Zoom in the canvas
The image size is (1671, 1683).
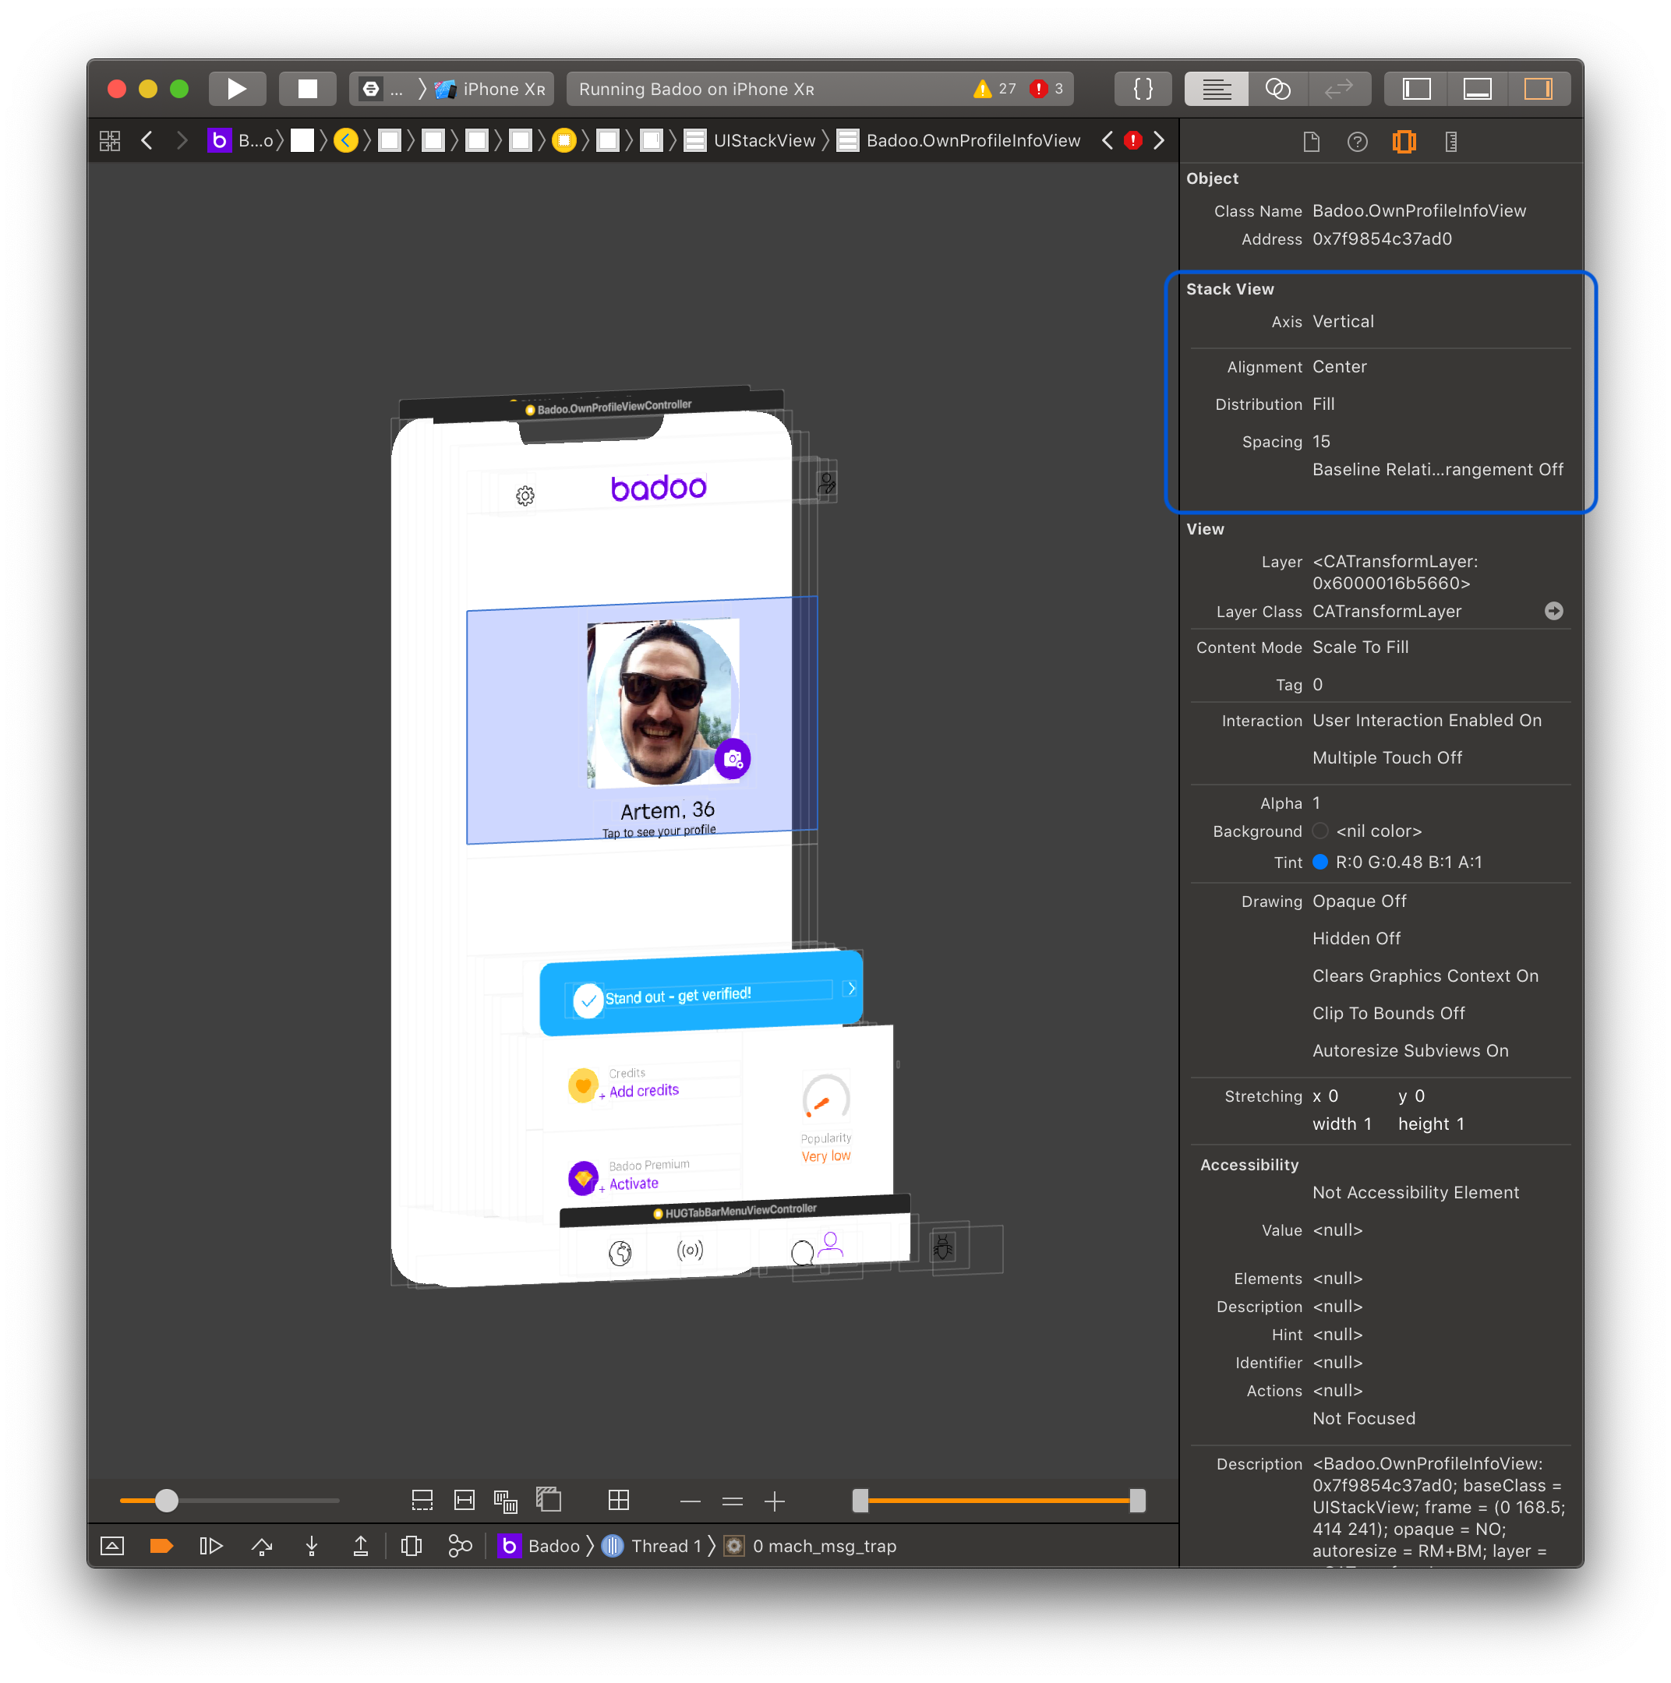tap(775, 1501)
